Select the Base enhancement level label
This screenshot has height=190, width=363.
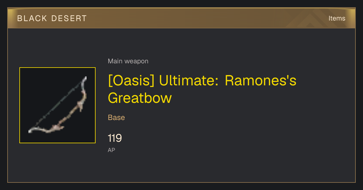(x=116, y=117)
